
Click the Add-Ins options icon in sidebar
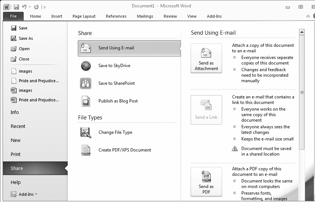14,194
